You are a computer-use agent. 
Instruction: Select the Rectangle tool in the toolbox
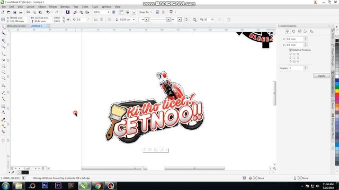tap(3, 66)
